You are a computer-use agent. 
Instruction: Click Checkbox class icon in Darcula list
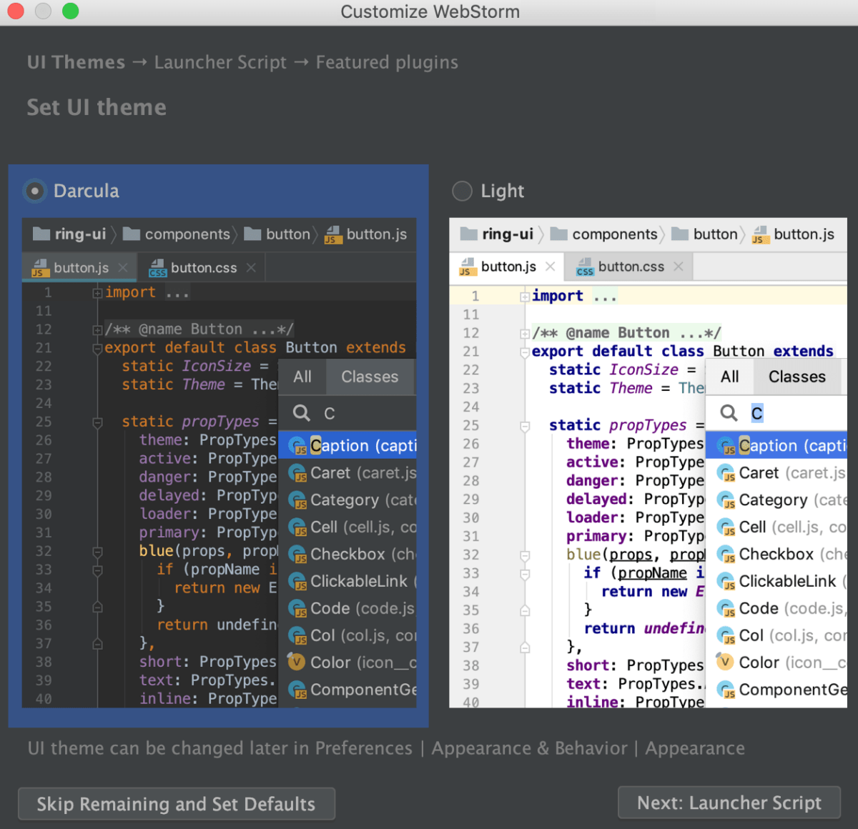pyautogui.click(x=297, y=555)
